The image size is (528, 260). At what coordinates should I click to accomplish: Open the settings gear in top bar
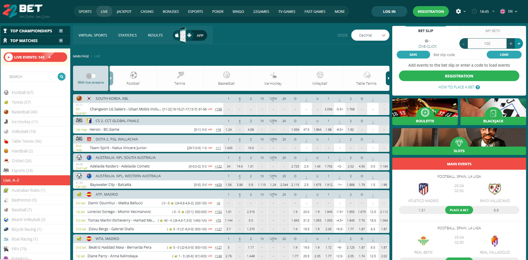point(458,11)
